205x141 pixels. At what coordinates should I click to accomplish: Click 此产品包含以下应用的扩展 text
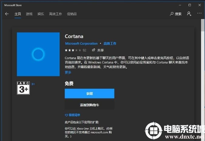(x=82, y=122)
